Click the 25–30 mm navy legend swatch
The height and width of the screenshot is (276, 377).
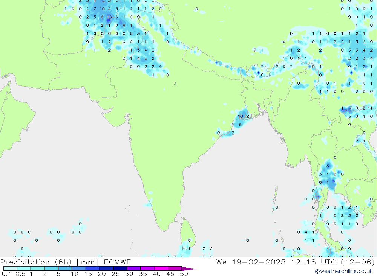[x=120, y=268]
